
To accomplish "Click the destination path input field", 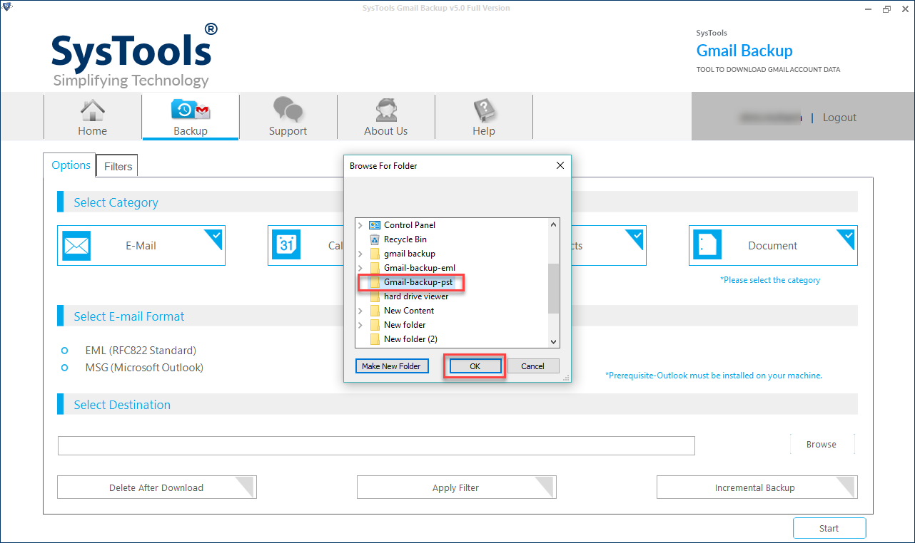I will pos(376,445).
